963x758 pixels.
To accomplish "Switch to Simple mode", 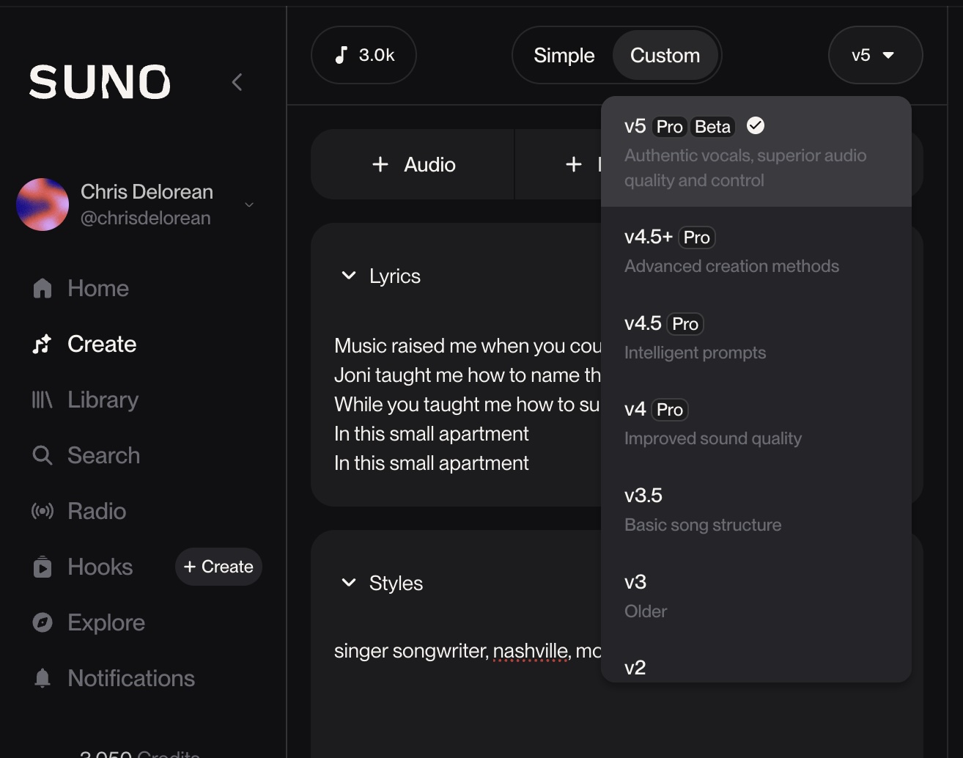I will 564,55.
